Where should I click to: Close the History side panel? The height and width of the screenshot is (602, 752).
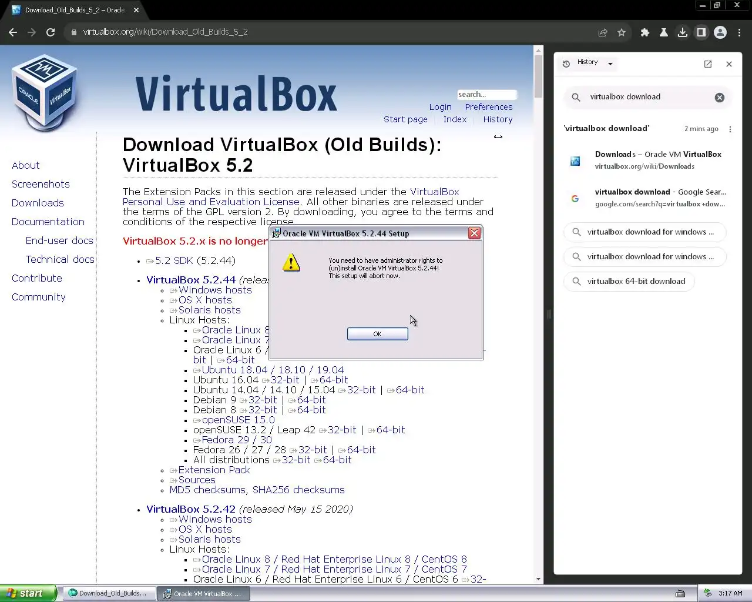[729, 63]
